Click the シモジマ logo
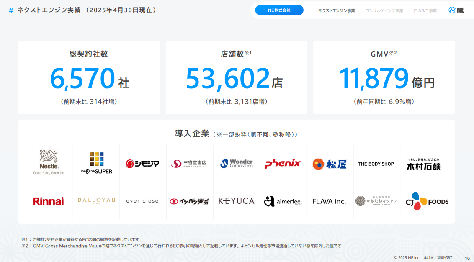This screenshot has height=262, width=474. 142,164
